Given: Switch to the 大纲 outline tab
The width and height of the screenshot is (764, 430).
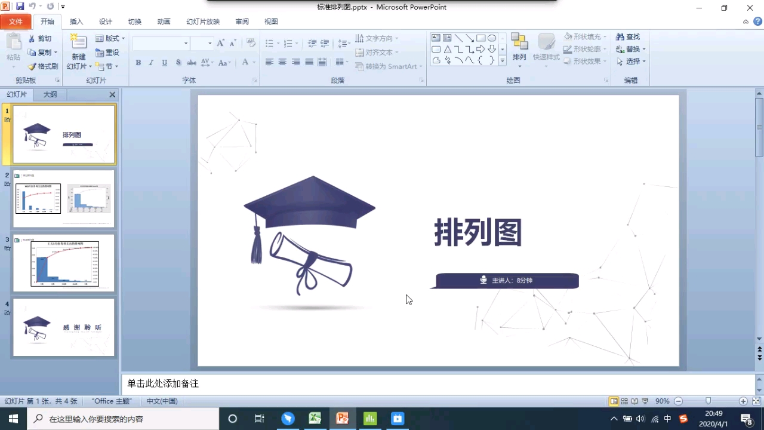Looking at the screenshot, I should (50, 94).
